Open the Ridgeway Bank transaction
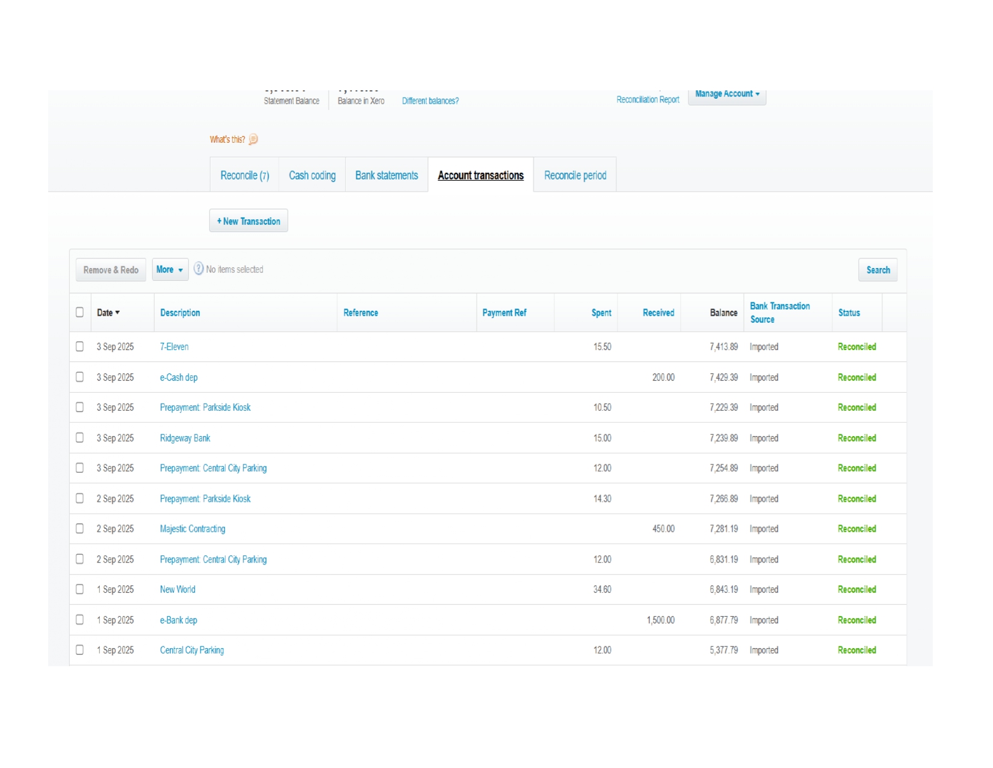 (185, 438)
